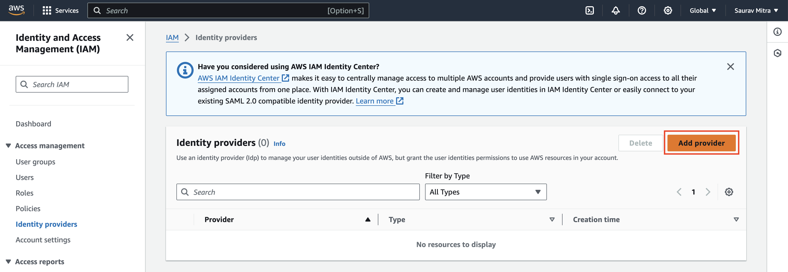Open the info panel icon on right edge
The height and width of the screenshot is (272, 788).
click(777, 32)
